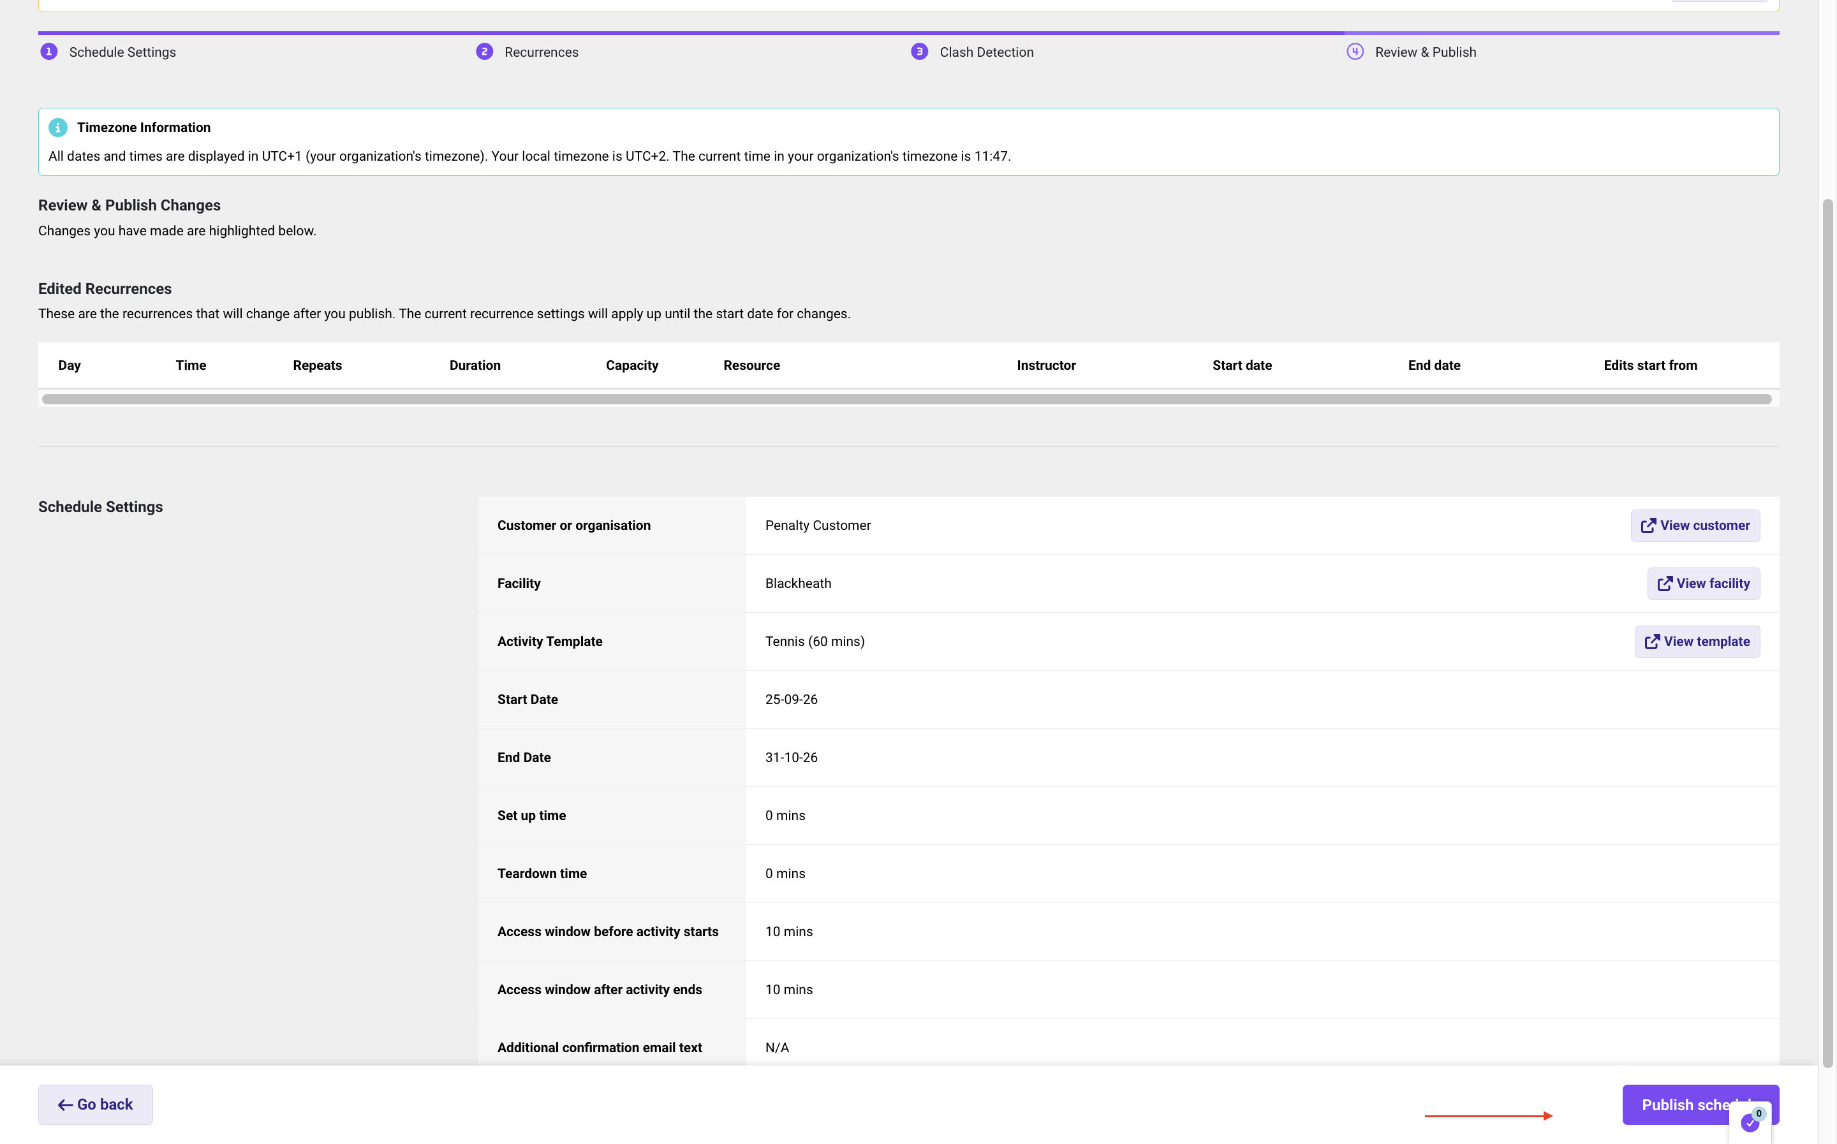Click the View facility button
Viewport: 1837px width, 1144px height.
(x=1703, y=583)
